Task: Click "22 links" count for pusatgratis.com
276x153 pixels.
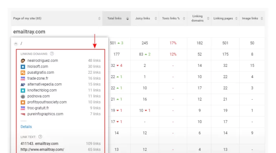Action: pyautogui.click(x=95, y=73)
